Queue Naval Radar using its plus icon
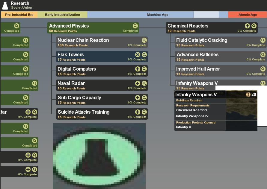This screenshot has width=267, height=189. 138,83
